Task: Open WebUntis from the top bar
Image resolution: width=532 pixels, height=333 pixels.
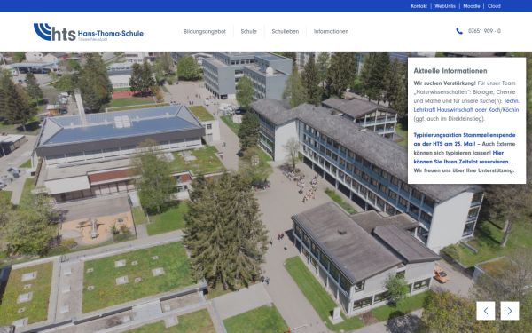Action: [445, 6]
